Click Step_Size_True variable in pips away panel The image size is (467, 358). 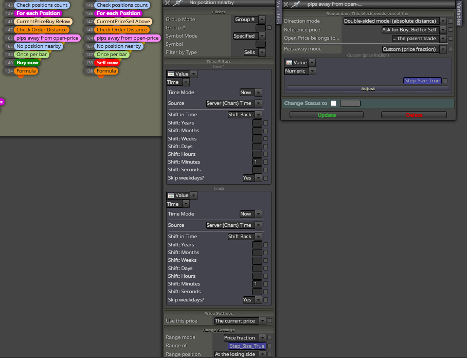point(422,81)
